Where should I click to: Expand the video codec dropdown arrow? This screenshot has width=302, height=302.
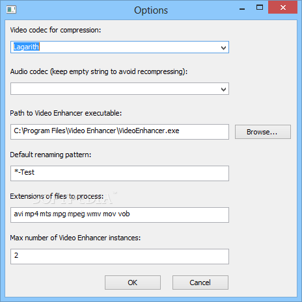tap(223, 47)
